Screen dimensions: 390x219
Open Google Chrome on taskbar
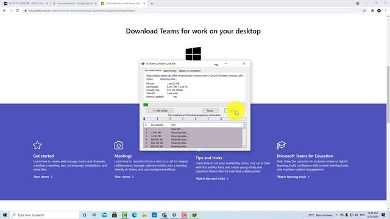tap(164, 215)
